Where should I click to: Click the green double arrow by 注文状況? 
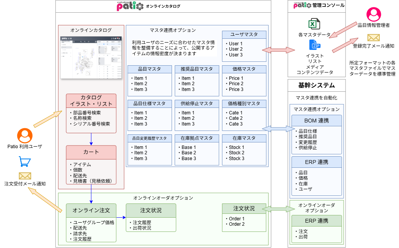point(279,209)
